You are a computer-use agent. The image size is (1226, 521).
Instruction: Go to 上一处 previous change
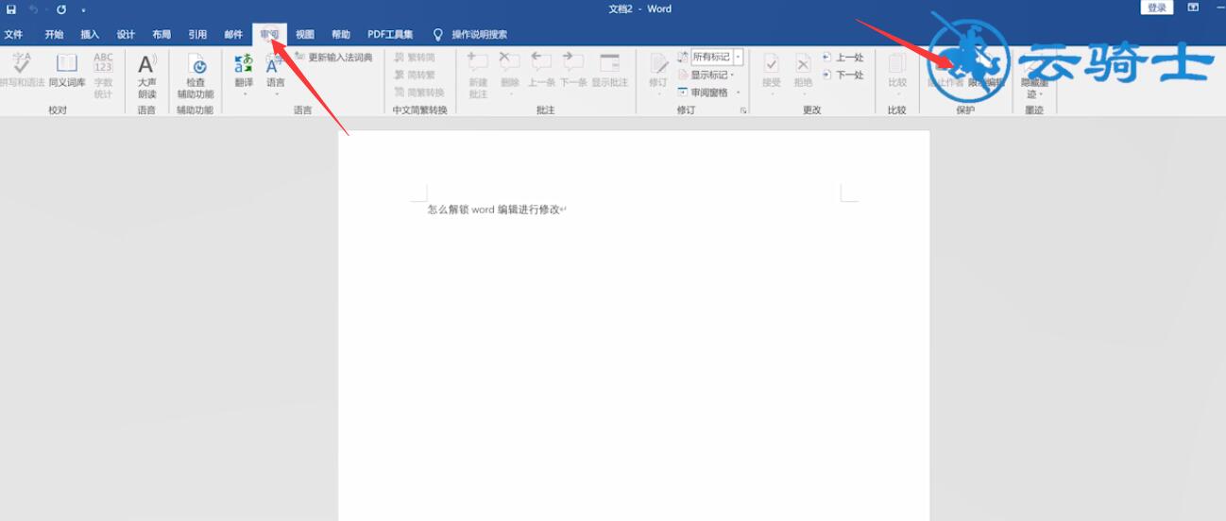click(x=843, y=58)
